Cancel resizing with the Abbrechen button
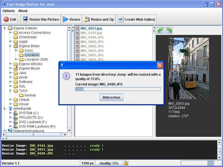 [x=111, y=97]
